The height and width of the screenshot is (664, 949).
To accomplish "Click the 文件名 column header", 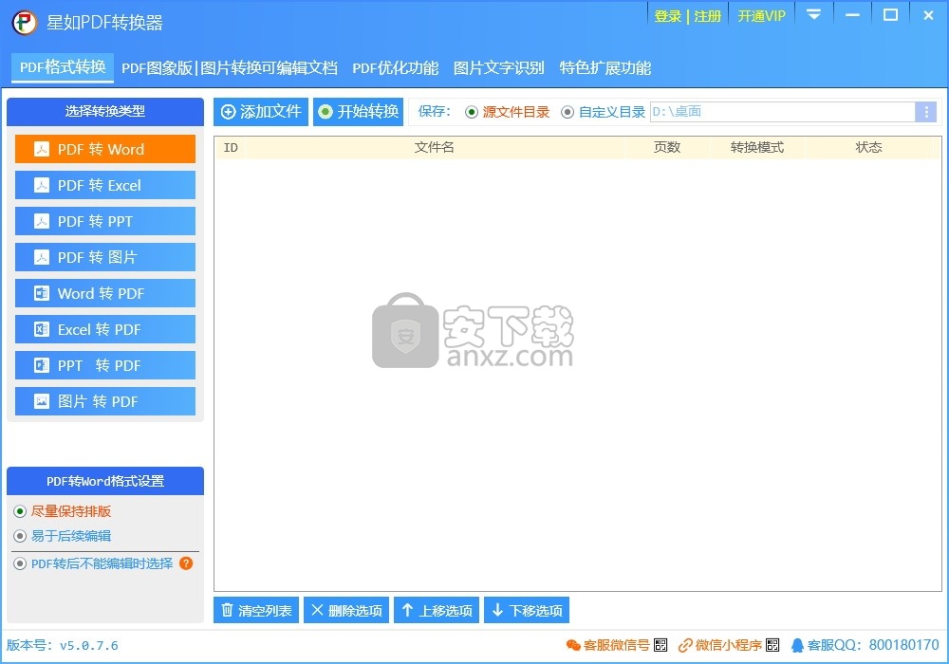I will [x=434, y=148].
